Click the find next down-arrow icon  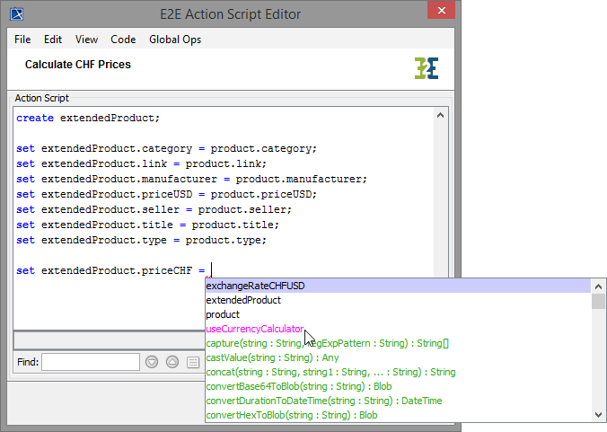[152, 362]
